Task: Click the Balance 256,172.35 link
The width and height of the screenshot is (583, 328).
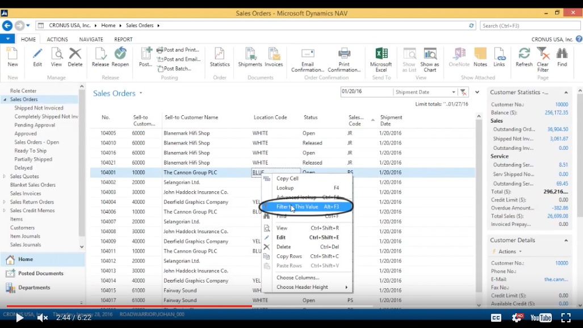Action: click(556, 113)
